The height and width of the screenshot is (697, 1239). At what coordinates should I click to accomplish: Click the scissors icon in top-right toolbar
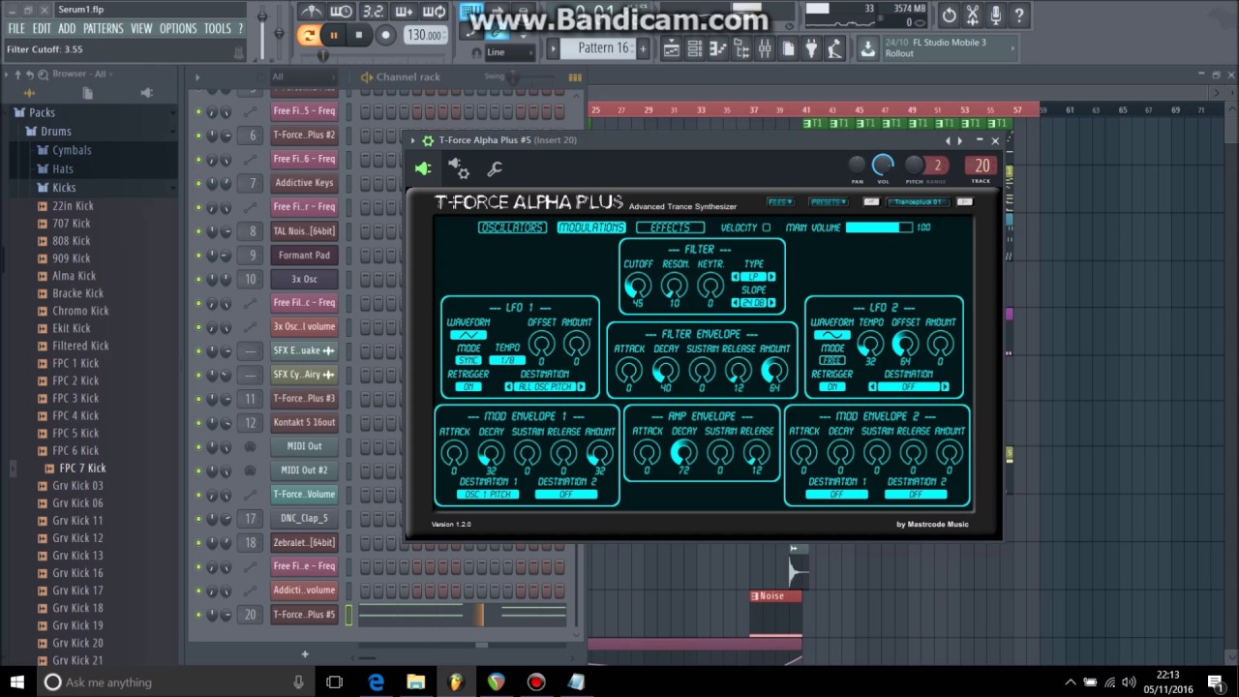click(972, 15)
